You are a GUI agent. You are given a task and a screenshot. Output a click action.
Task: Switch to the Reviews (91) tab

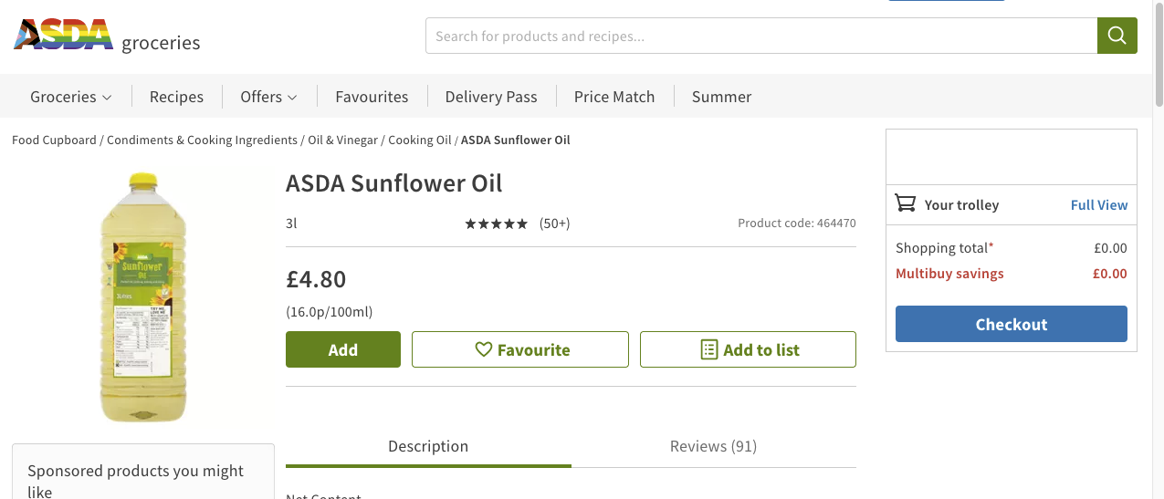tap(713, 446)
